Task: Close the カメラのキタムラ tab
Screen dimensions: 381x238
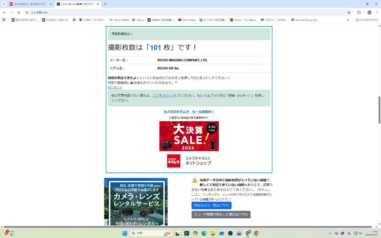Action: click(50, 4)
